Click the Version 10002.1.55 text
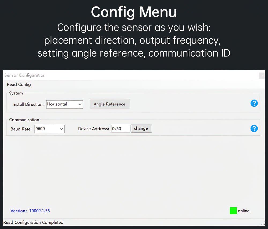The image size is (268, 229). pos(30,211)
